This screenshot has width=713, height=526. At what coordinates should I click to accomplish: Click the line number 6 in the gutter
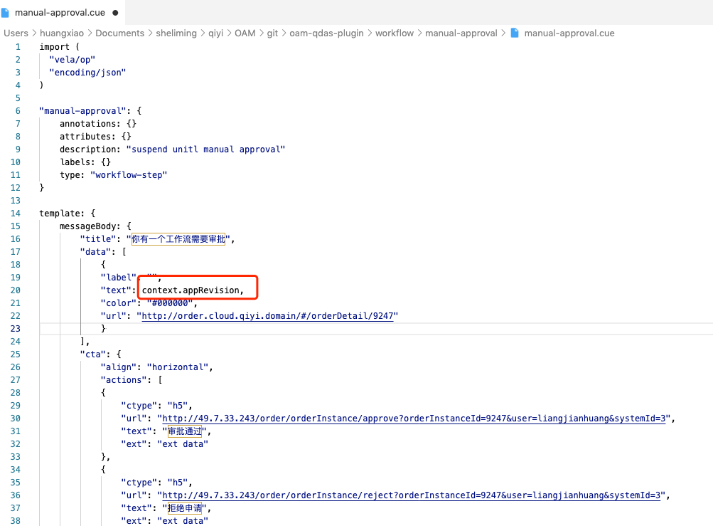(17, 110)
